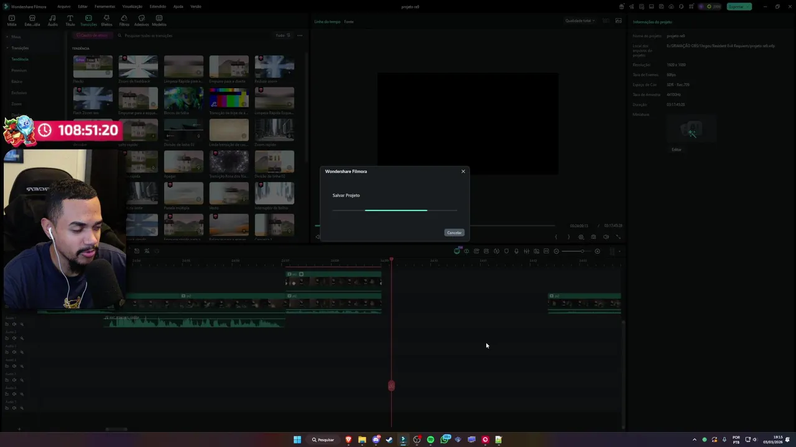Image resolution: width=796 pixels, height=447 pixels.
Task: Click the mark-out brace icon
Action: point(568,237)
